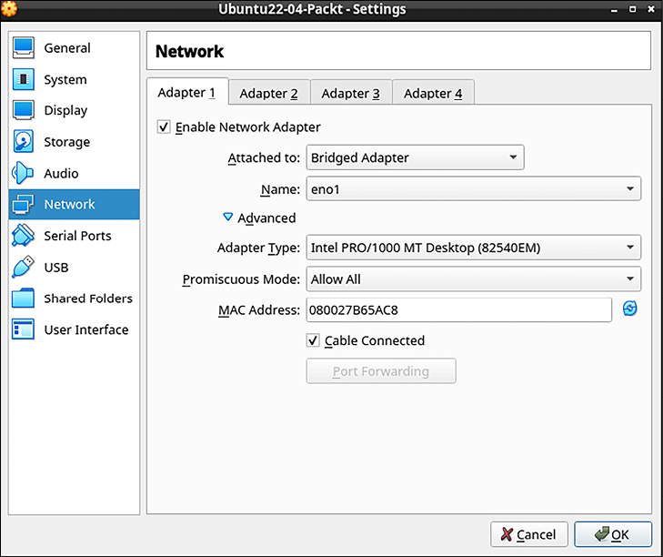Click the MAC Address label
Image resolution: width=663 pixels, height=557 pixels.
[x=259, y=310]
